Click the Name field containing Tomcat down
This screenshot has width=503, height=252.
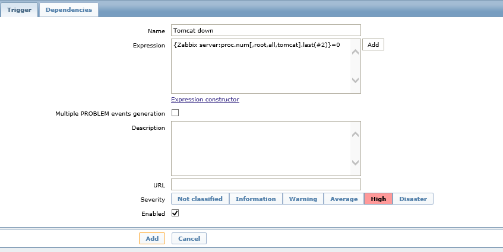266,30
